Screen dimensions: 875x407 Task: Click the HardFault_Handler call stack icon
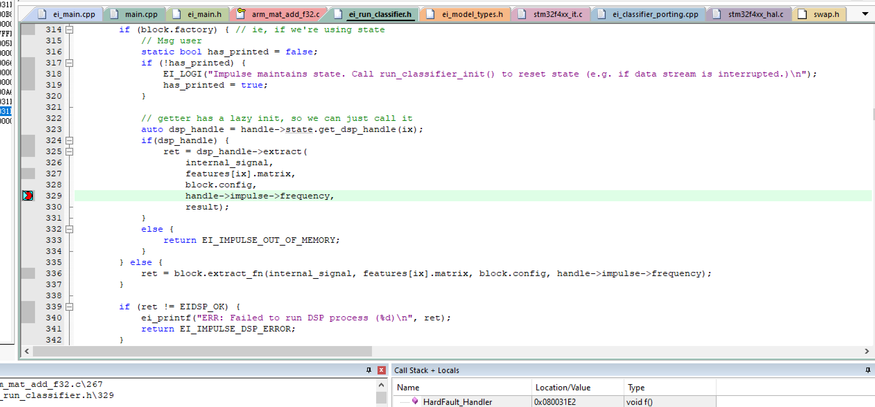415,401
